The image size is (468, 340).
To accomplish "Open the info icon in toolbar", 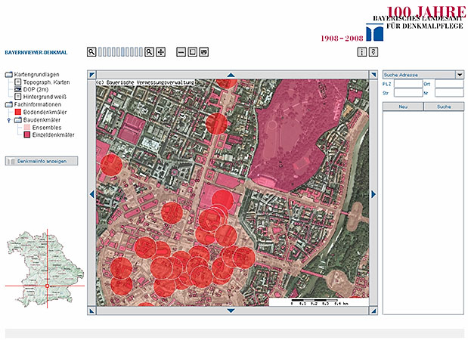I will [x=362, y=52].
